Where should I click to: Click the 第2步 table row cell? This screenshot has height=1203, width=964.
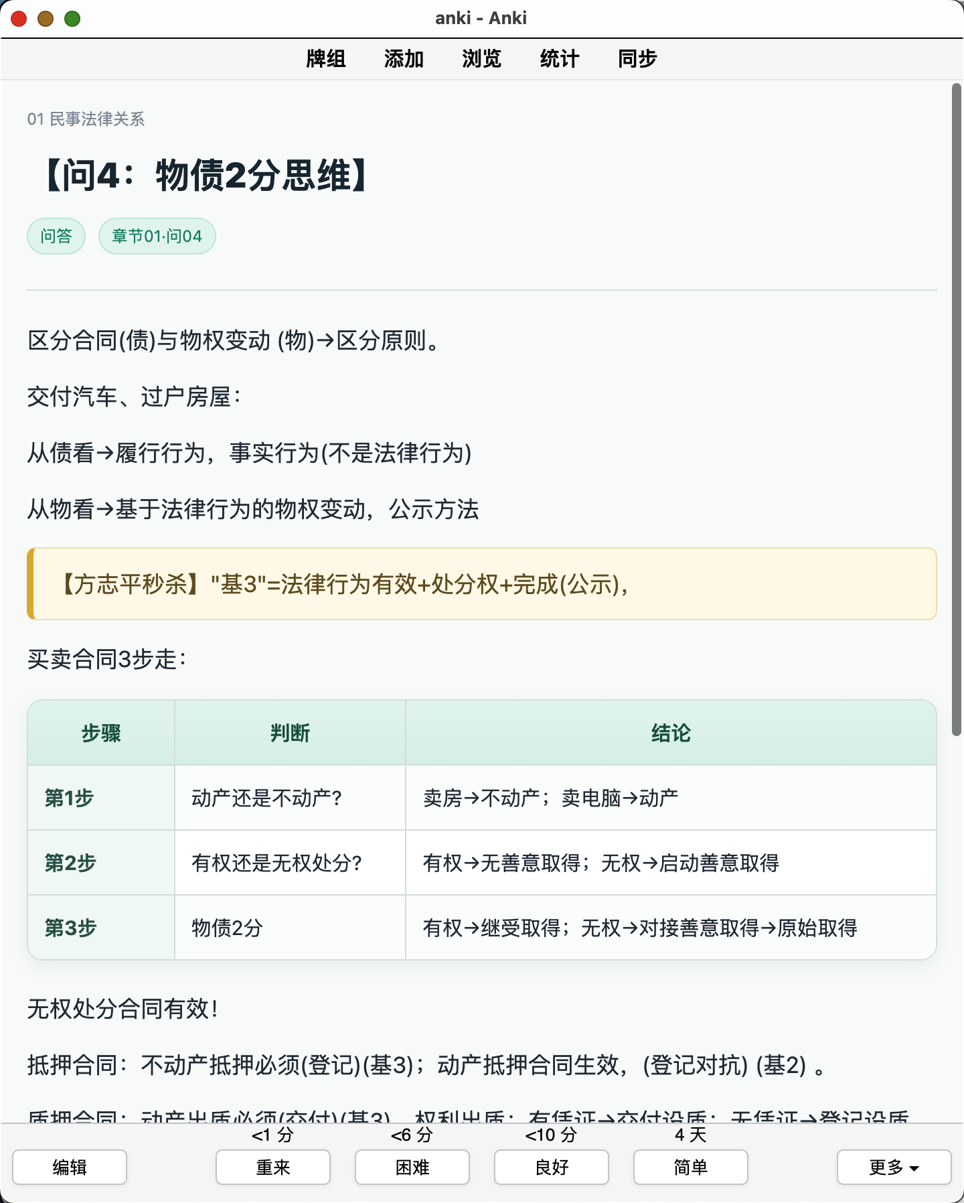101,863
